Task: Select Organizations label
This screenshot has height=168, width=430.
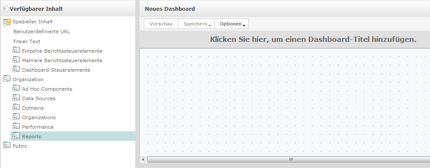Action: 39,117
